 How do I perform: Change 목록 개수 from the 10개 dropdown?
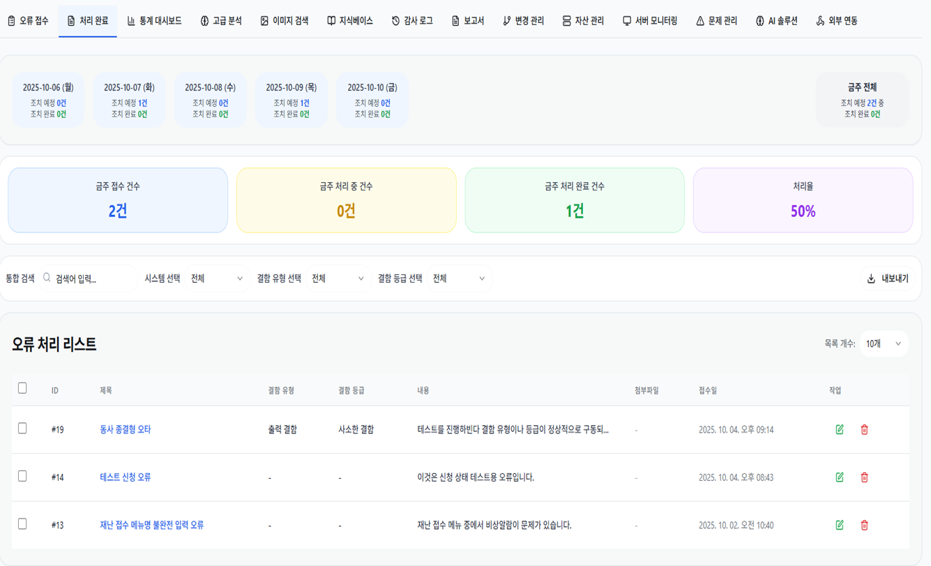(884, 344)
